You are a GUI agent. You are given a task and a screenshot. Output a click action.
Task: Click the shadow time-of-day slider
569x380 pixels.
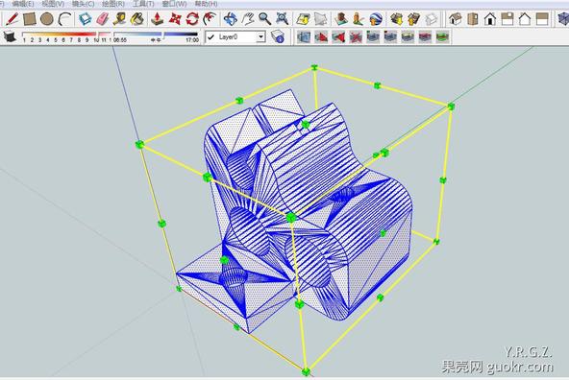pos(156,36)
